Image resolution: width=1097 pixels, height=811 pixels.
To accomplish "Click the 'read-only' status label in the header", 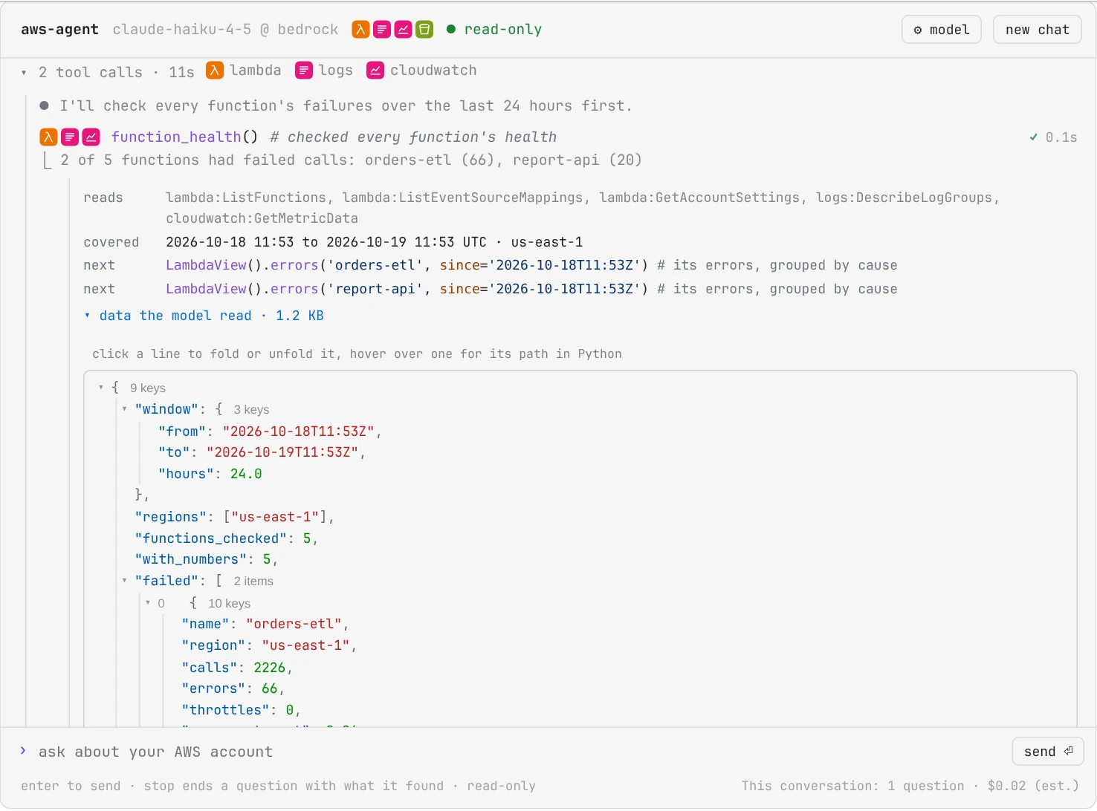I will 503,30.
